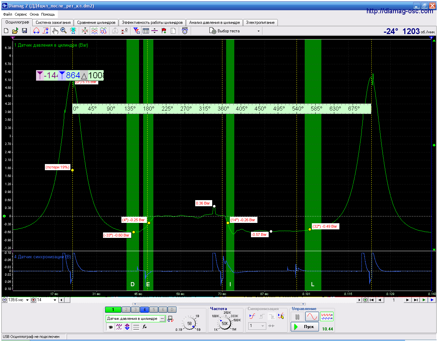Screen dimensions: 438x341
Task: Select channel 1 green button
Action: click(x=113, y=310)
